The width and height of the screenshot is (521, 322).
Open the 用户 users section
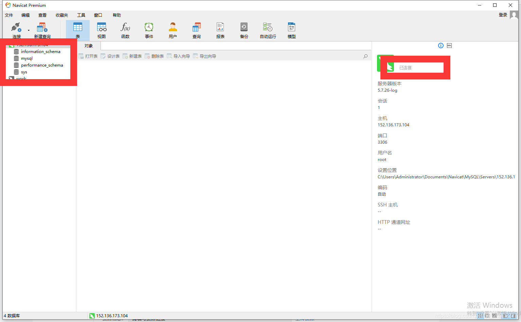click(x=173, y=30)
